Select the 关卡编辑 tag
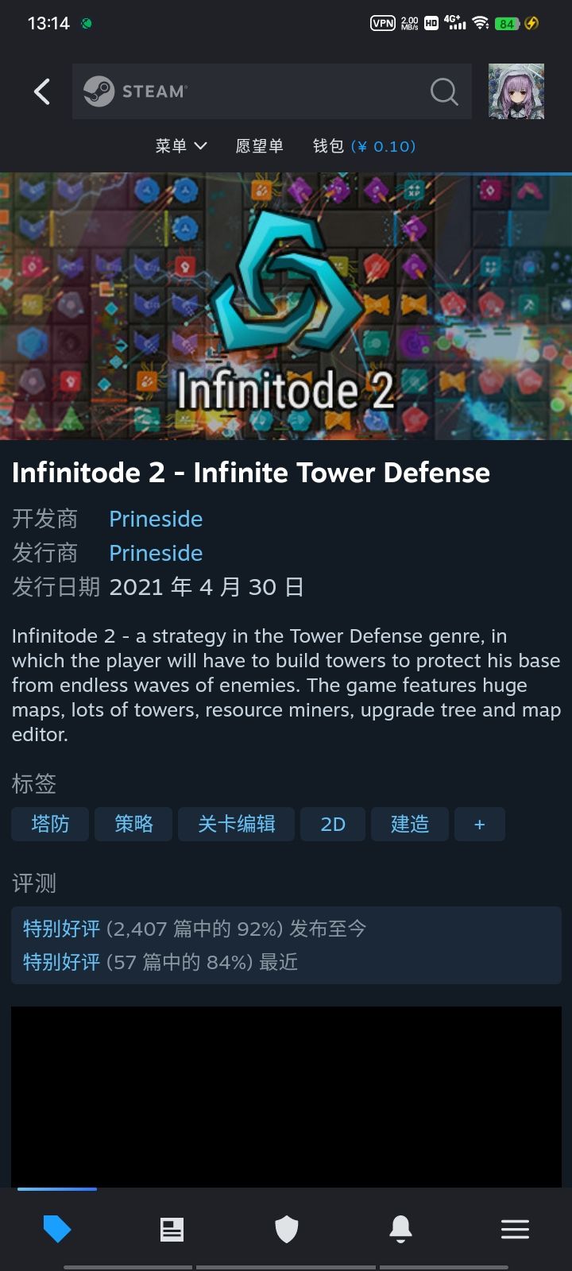This screenshot has height=1271, width=572. [x=236, y=825]
